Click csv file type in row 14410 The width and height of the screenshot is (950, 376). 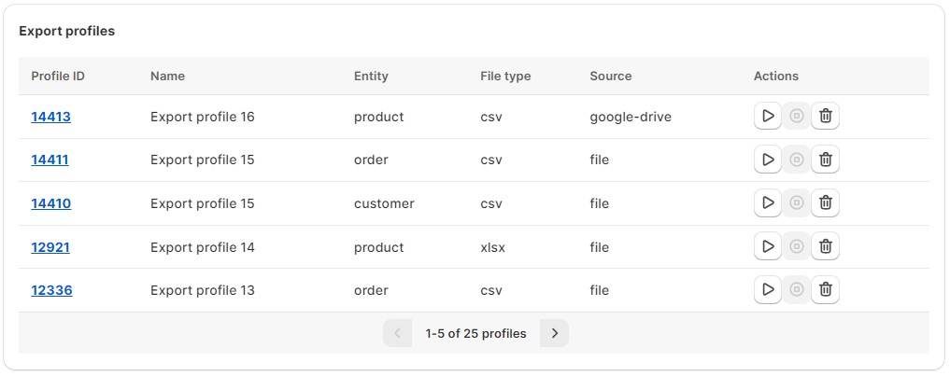pos(491,203)
